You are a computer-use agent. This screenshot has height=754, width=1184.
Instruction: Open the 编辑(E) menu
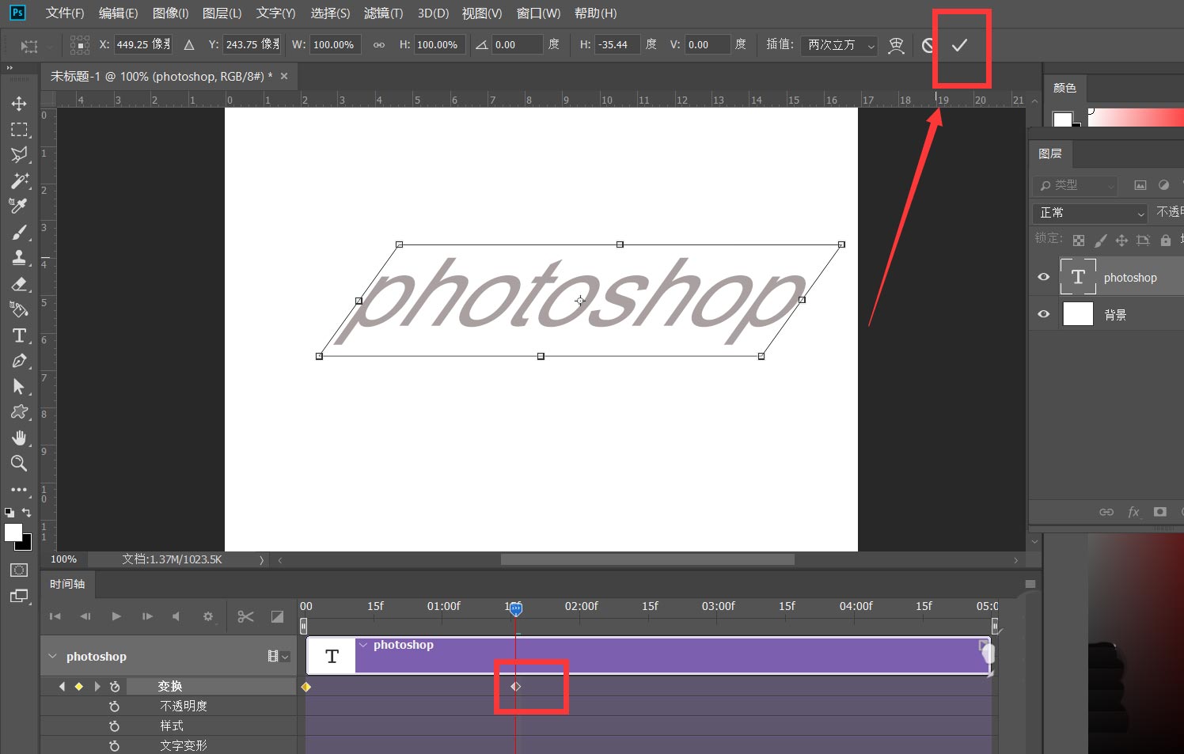click(118, 13)
